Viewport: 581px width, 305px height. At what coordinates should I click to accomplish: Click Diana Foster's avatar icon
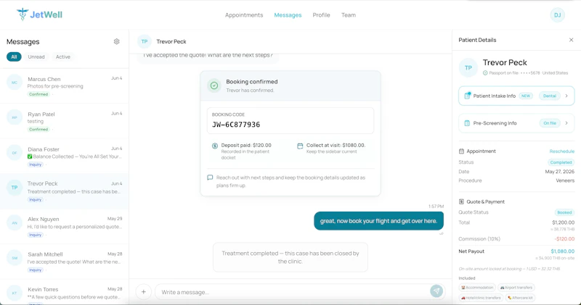(x=15, y=153)
